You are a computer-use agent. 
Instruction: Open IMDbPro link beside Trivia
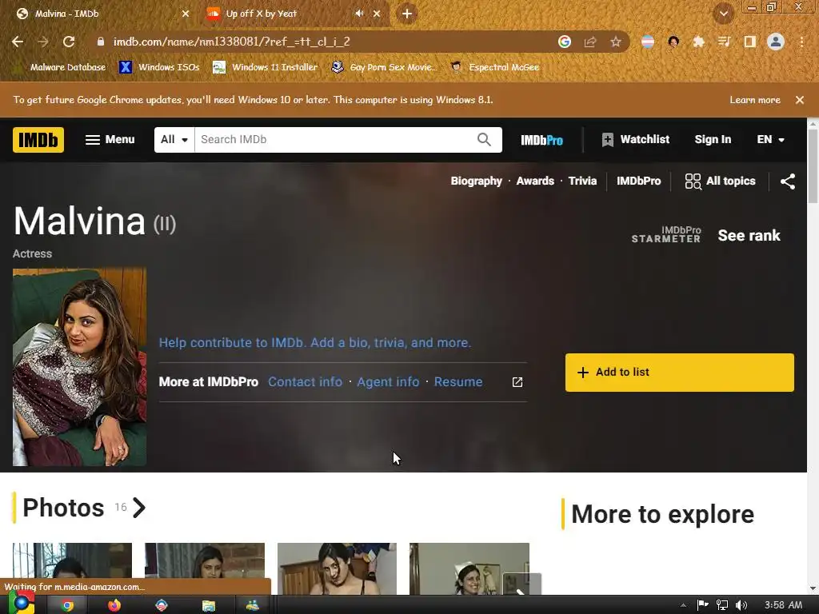coord(638,181)
